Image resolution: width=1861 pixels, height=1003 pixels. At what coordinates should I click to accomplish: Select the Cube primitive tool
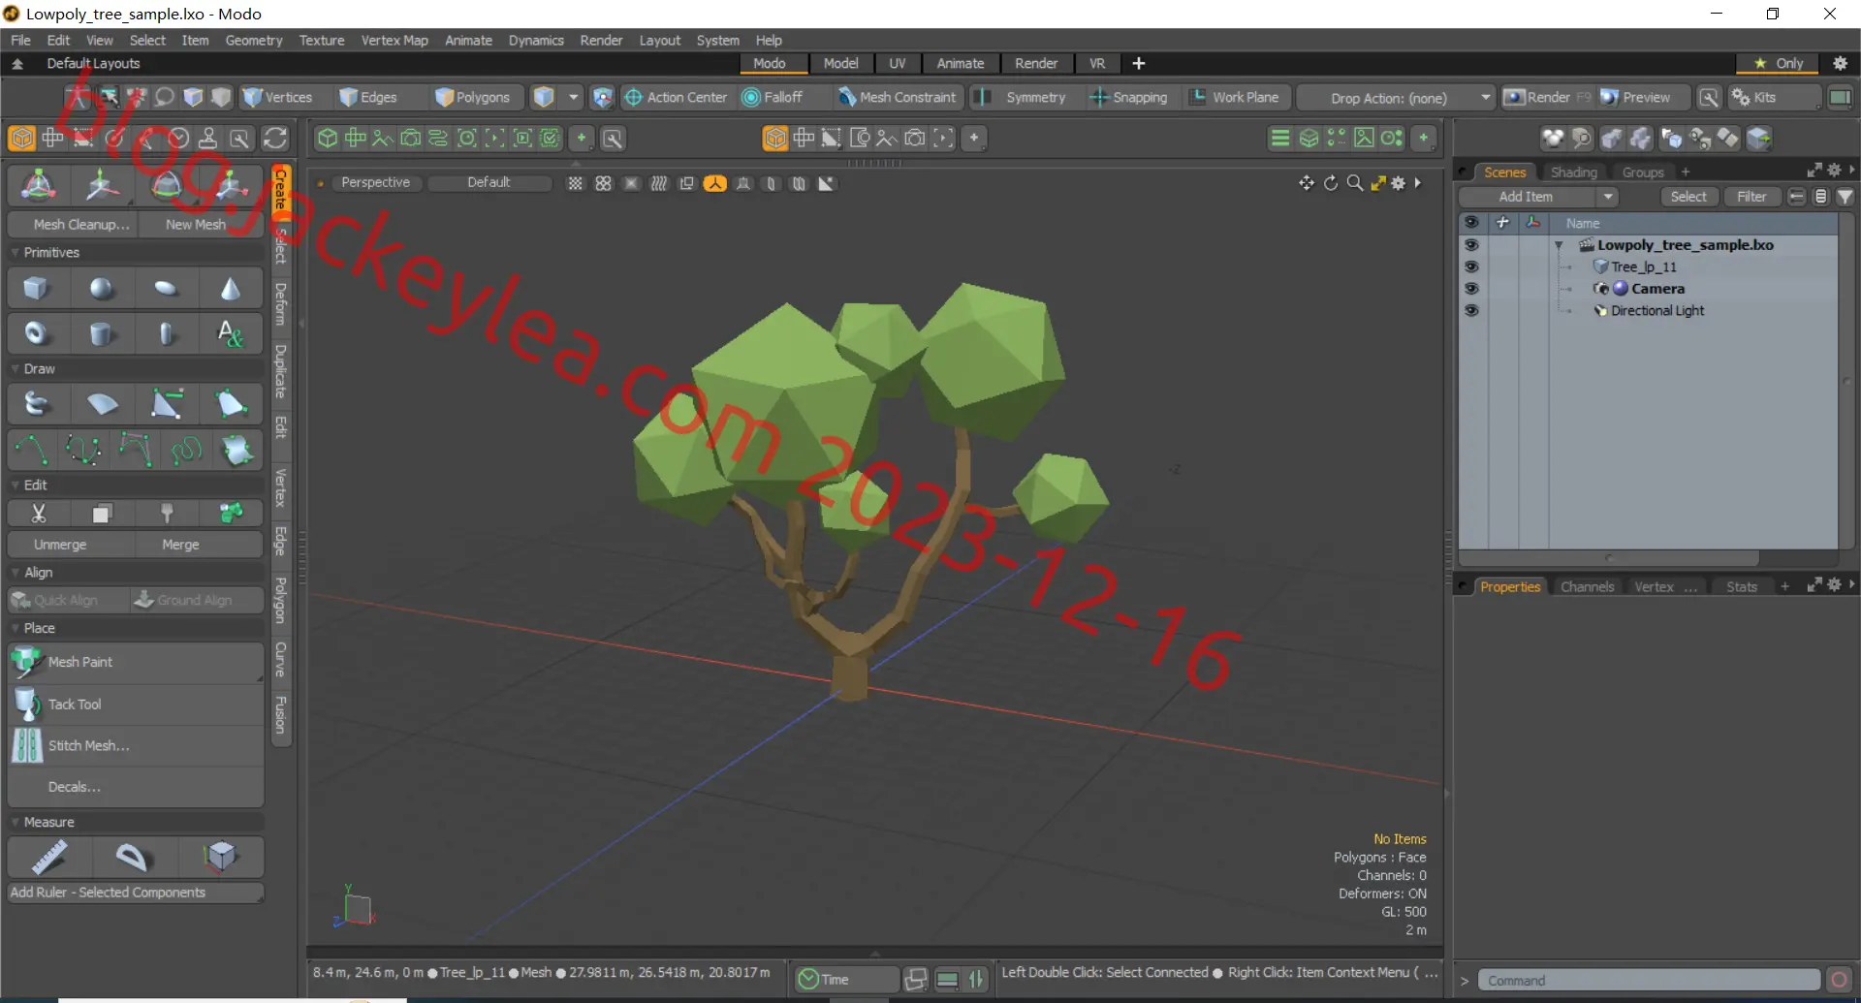37,288
